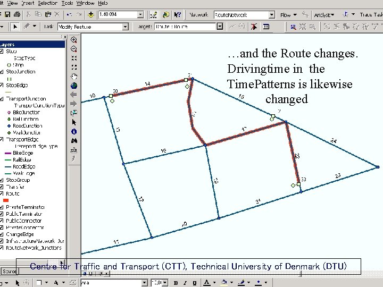Toggle the StopJunction layer checkbox
Viewport: 383px width, 287px height.
coord(2,72)
